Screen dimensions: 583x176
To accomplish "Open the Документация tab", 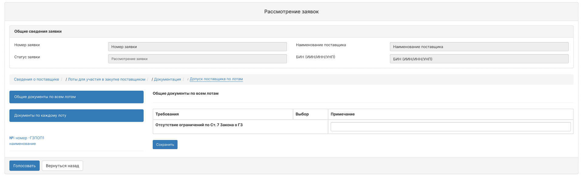I will click(x=167, y=79).
